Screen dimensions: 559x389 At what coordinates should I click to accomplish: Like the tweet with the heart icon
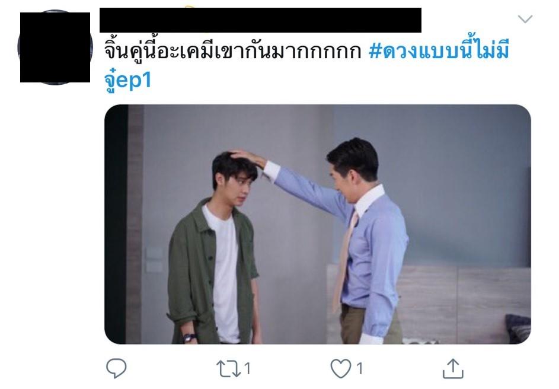click(341, 368)
